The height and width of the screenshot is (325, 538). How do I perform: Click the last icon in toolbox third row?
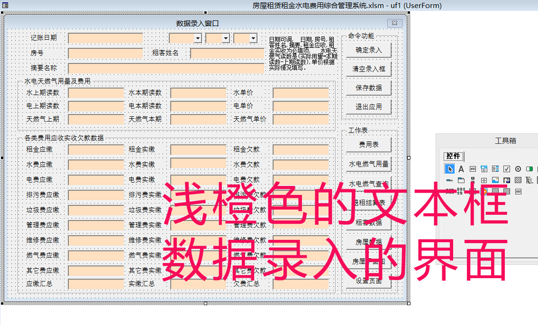[x=518, y=192]
